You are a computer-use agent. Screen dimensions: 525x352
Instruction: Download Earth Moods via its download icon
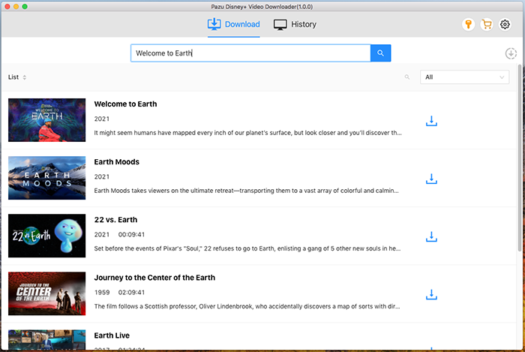(431, 179)
